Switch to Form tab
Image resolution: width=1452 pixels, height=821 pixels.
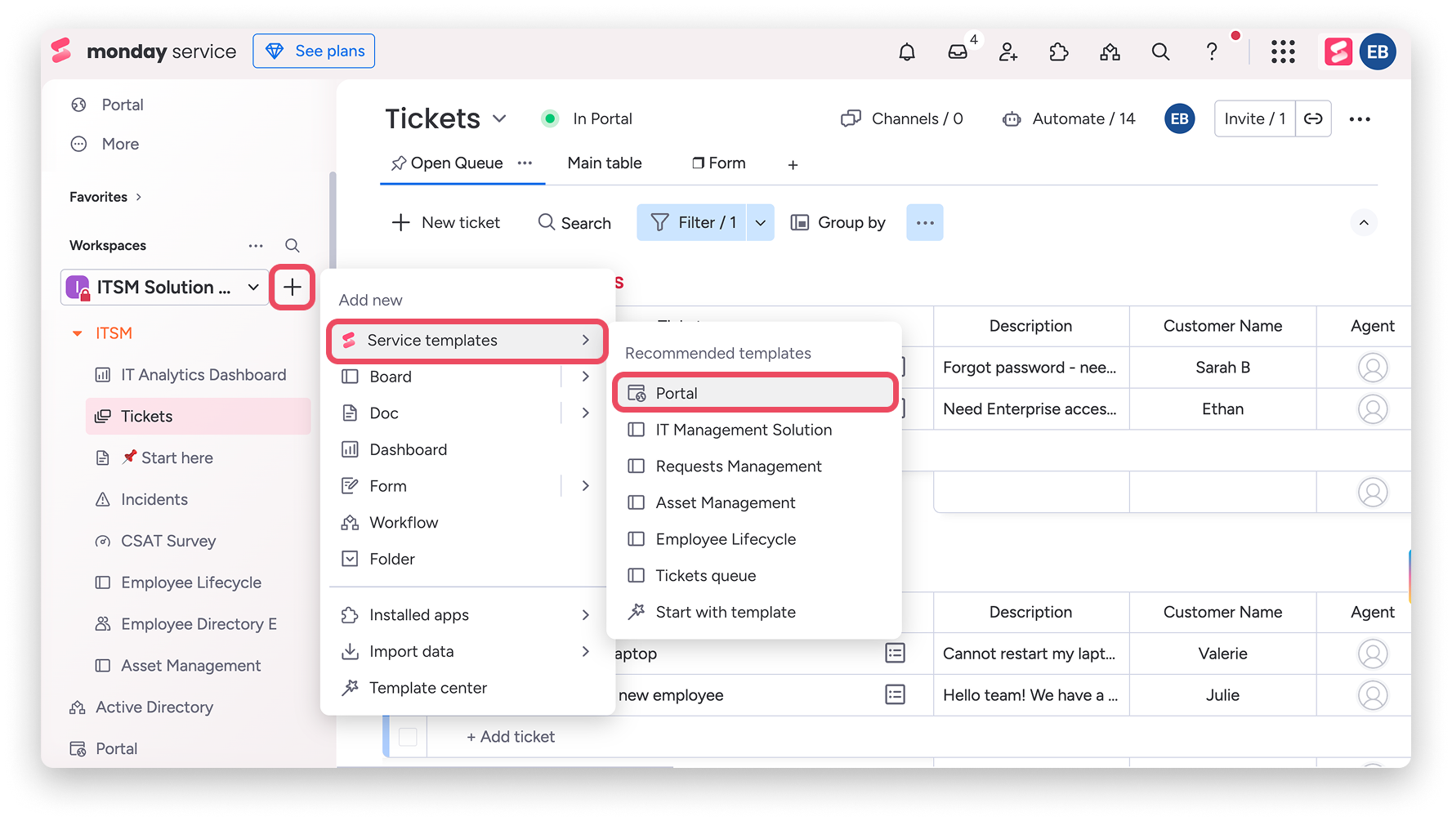pyautogui.click(x=719, y=163)
